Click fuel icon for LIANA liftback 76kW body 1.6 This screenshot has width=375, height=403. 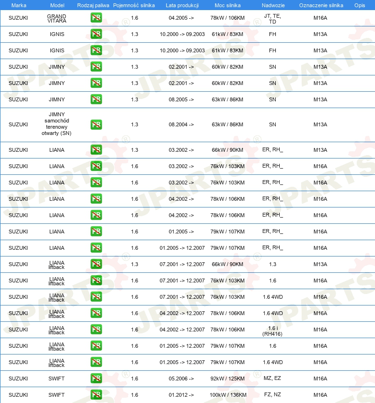click(x=96, y=280)
